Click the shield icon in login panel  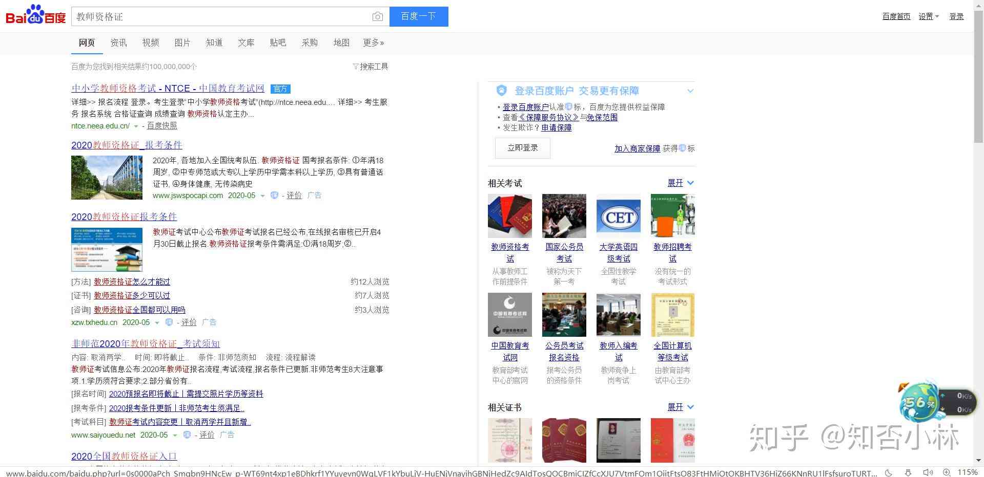(501, 91)
